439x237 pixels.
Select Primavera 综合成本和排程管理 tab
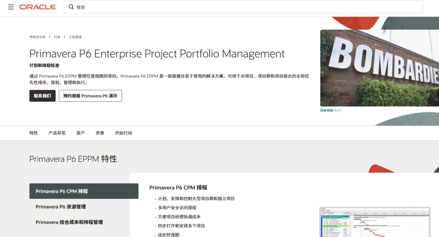point(69,222)
